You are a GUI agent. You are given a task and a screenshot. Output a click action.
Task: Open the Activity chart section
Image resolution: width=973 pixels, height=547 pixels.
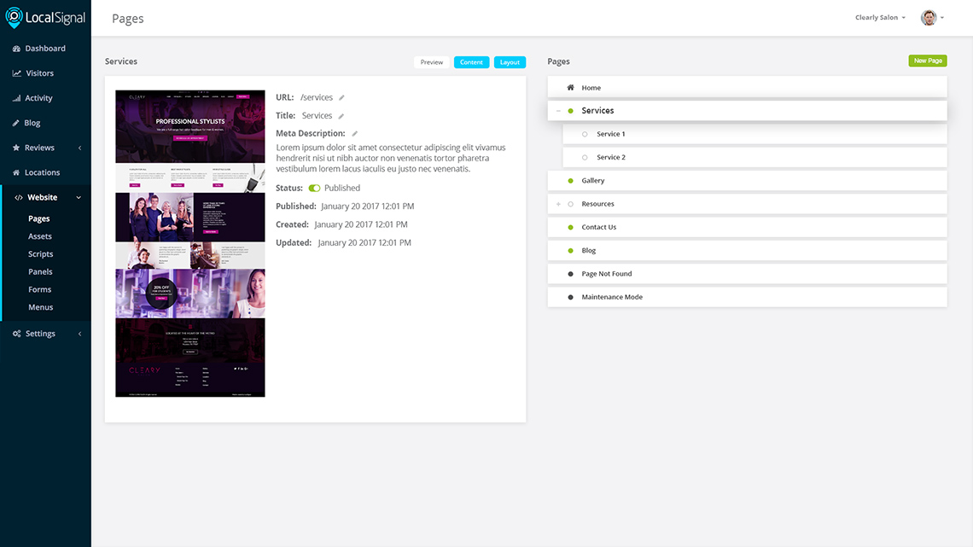click(18, 97)
